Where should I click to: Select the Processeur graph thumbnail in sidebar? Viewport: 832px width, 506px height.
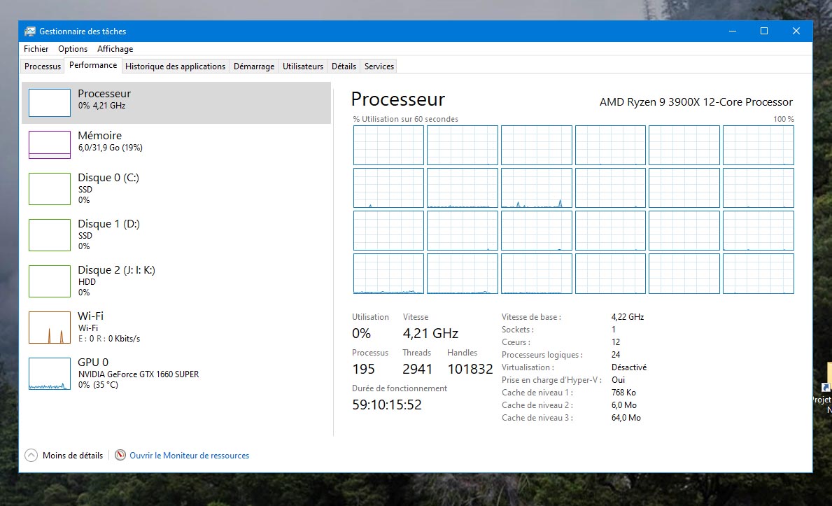(x=50, y=103)
